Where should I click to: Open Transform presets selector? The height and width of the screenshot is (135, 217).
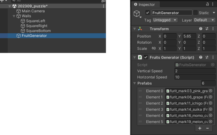tap(207, 29)
